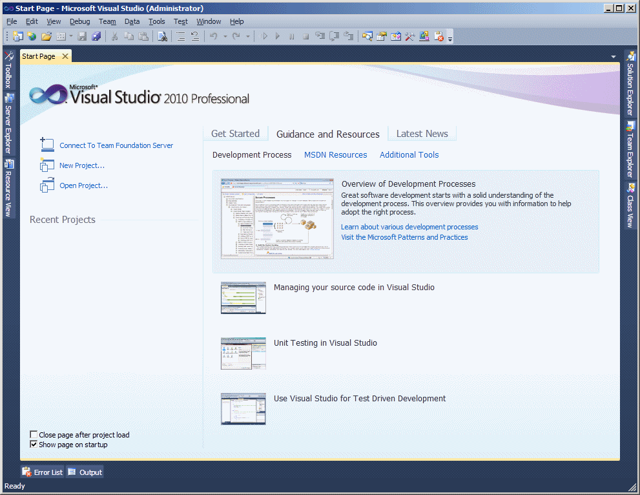Select the Additional Tools sub-tab

(x=409, y=155)
